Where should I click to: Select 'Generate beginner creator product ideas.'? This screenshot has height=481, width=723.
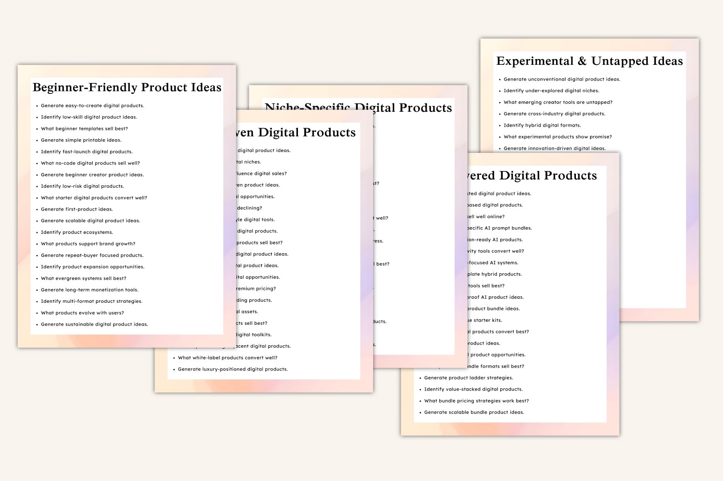click(92, 175)
